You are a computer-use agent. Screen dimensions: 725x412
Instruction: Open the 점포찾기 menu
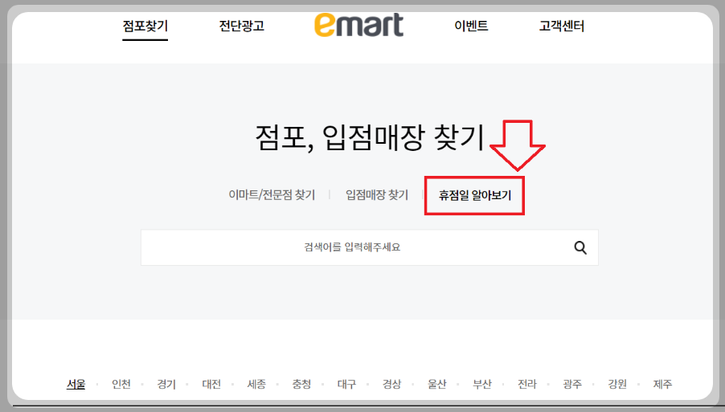click(x=145, y=26)
